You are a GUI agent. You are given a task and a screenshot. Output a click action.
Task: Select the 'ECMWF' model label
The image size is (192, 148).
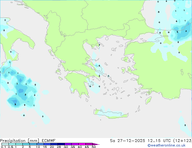click(x=49, y=141)
